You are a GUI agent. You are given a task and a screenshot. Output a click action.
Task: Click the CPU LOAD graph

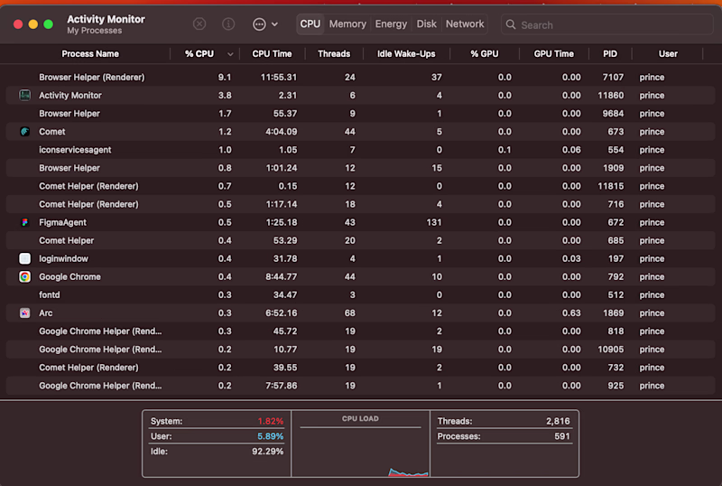360,444
